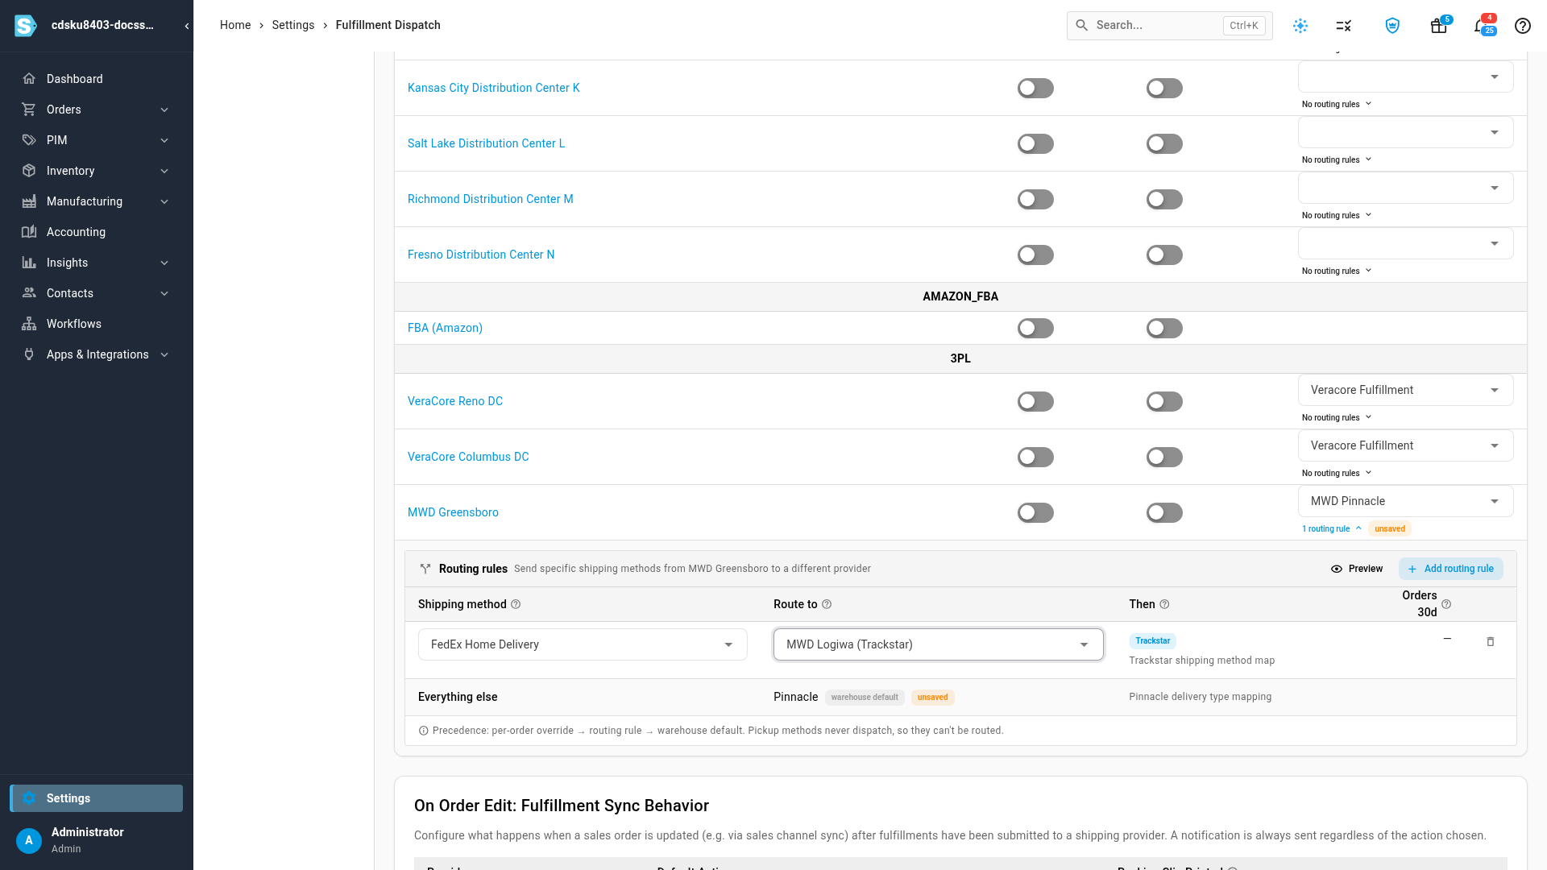Open the gift box icon with badge
1547x870 pixels.
point(1439,26)
